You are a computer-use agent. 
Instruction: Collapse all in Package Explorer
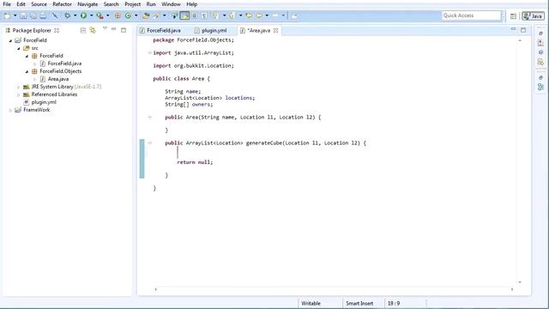pyautogui.click(x=83, y=31)
